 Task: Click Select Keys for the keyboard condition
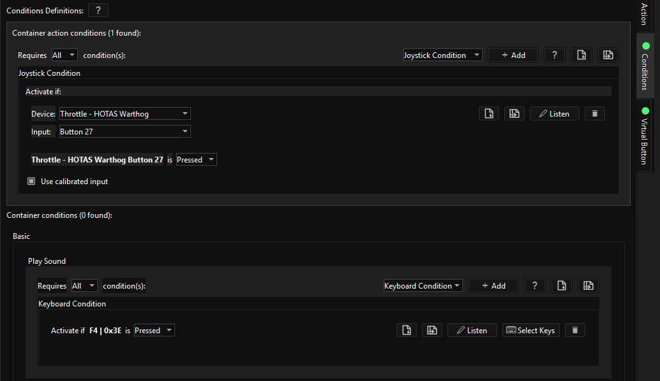click(x=531, y=330)
